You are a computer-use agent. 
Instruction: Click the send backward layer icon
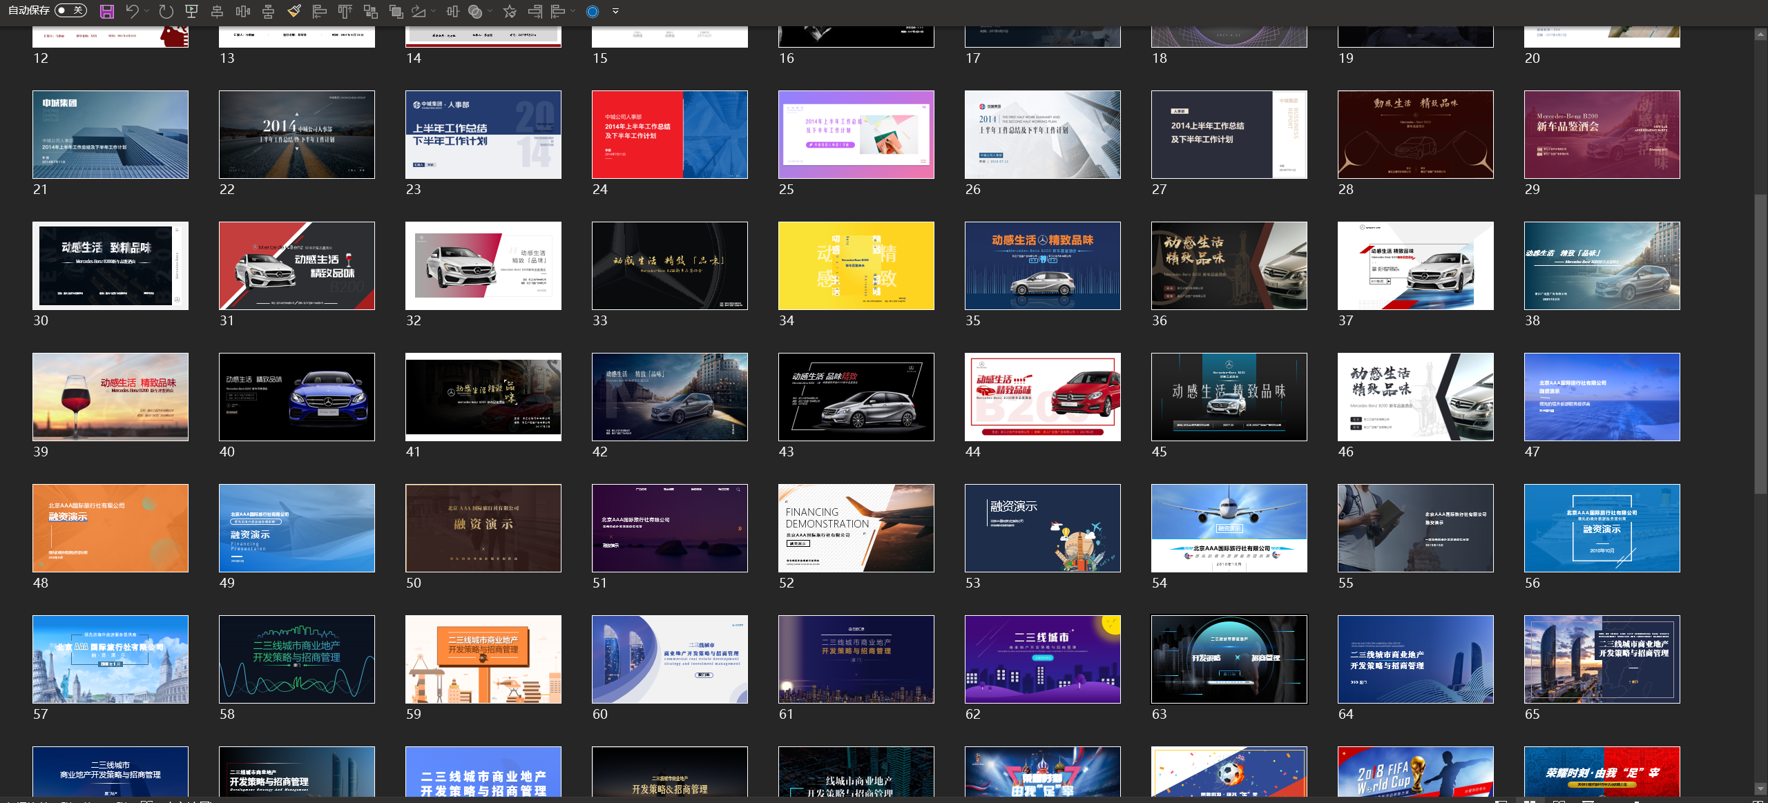click(396, 11)
